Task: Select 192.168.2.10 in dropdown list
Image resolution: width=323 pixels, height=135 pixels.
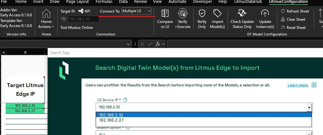Action: click(204, 115)
